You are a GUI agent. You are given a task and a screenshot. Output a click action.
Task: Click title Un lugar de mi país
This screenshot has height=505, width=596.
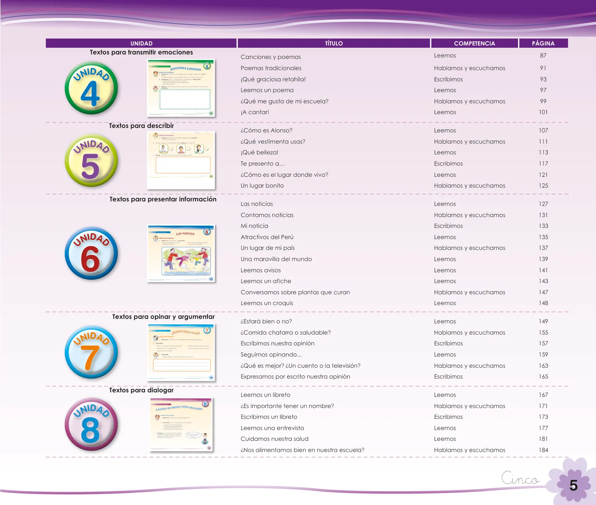tap(267, 248)
